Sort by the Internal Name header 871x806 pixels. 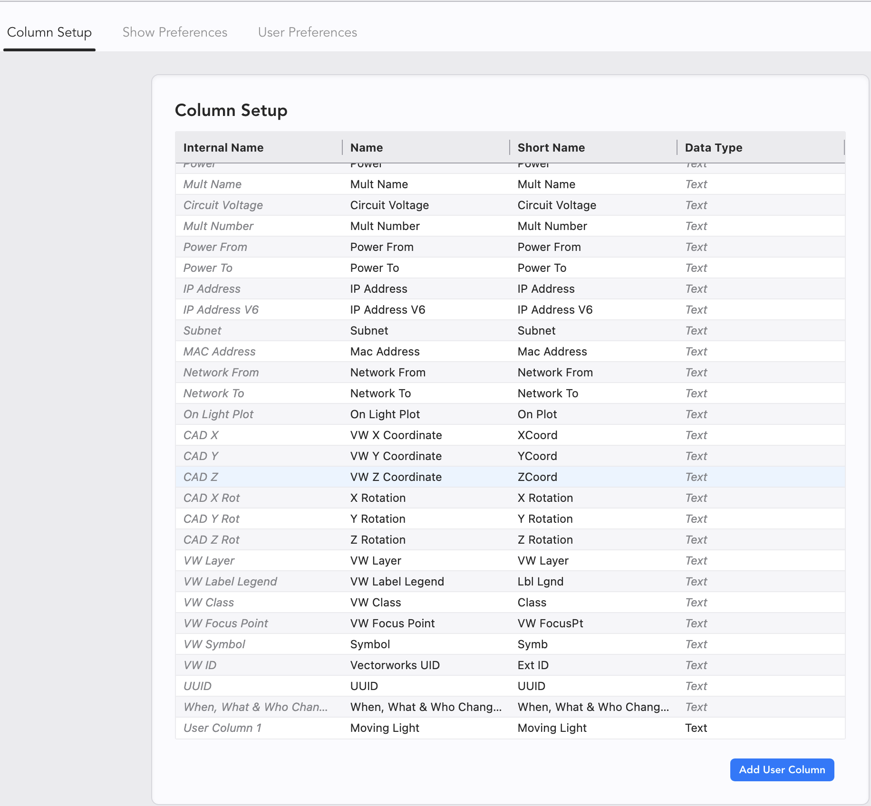223,148
